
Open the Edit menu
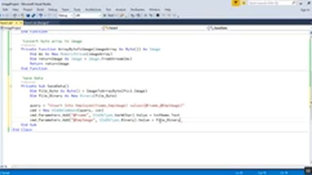click(x=5, y=10)
